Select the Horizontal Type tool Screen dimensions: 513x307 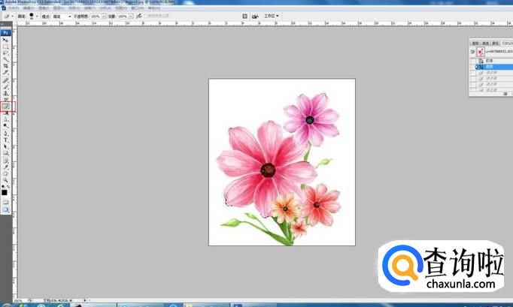(5, 140)
